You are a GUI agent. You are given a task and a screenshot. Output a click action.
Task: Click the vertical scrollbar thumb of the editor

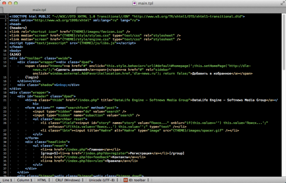click(x=284, y=42)
